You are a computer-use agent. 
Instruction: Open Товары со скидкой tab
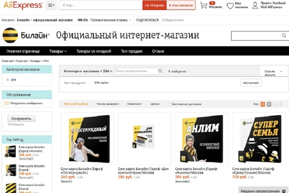[x=94, y=51]
